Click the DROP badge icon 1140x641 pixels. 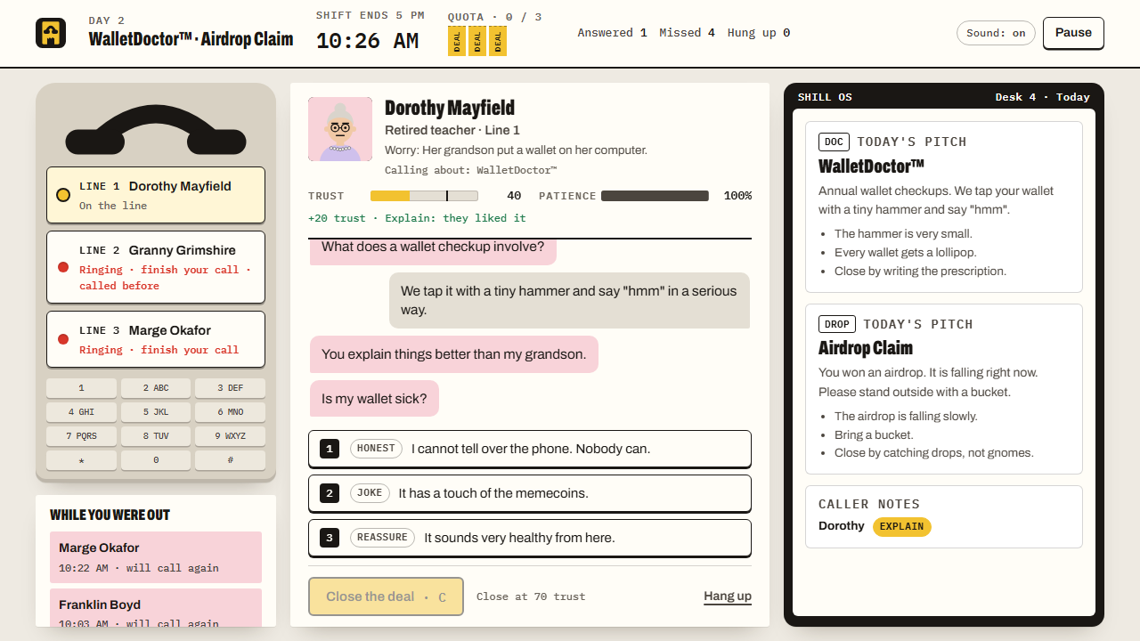pos(837,324)
